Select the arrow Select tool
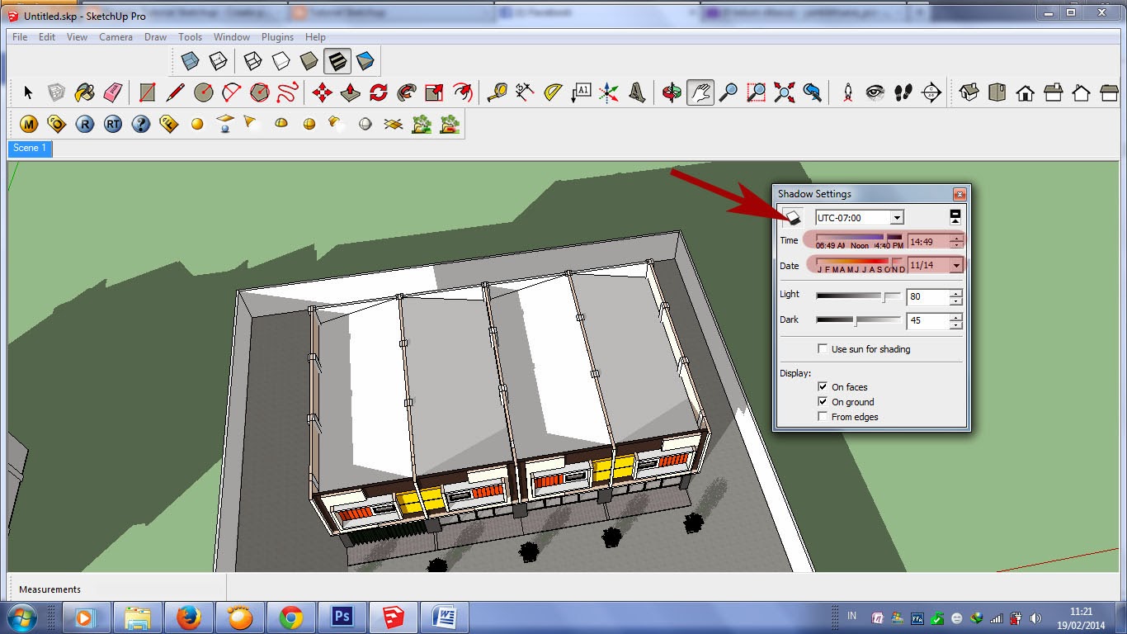This screenshot has height=634, width=1127. click(x=28, y=92)
